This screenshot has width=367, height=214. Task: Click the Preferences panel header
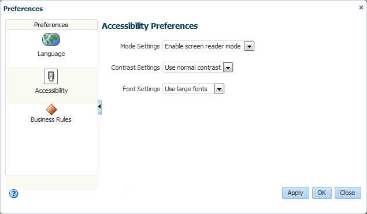(x=51, y=25)
